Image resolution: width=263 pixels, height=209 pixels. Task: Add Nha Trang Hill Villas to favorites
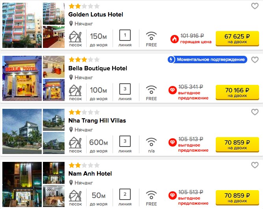tap(255, 112)
